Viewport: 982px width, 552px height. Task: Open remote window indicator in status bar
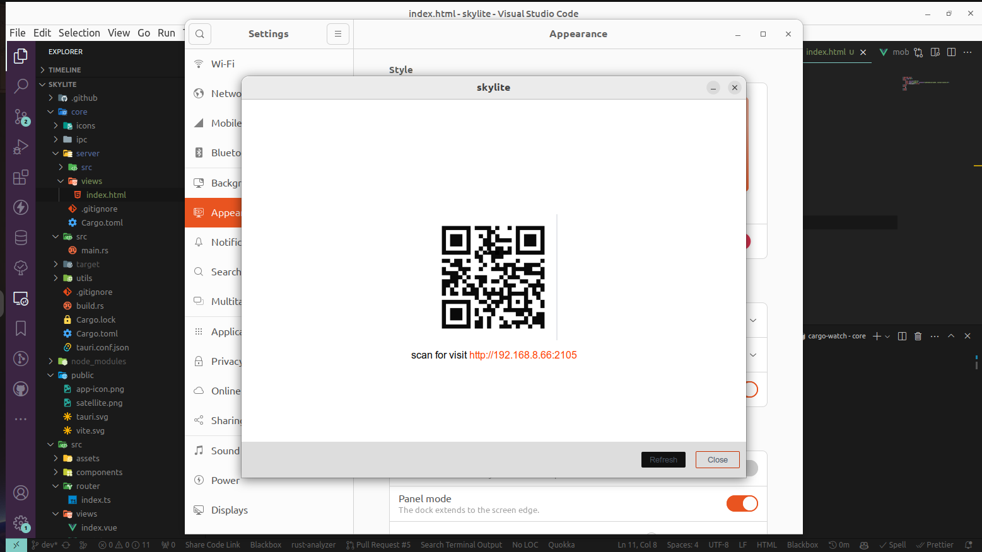[x=16, y=545]
